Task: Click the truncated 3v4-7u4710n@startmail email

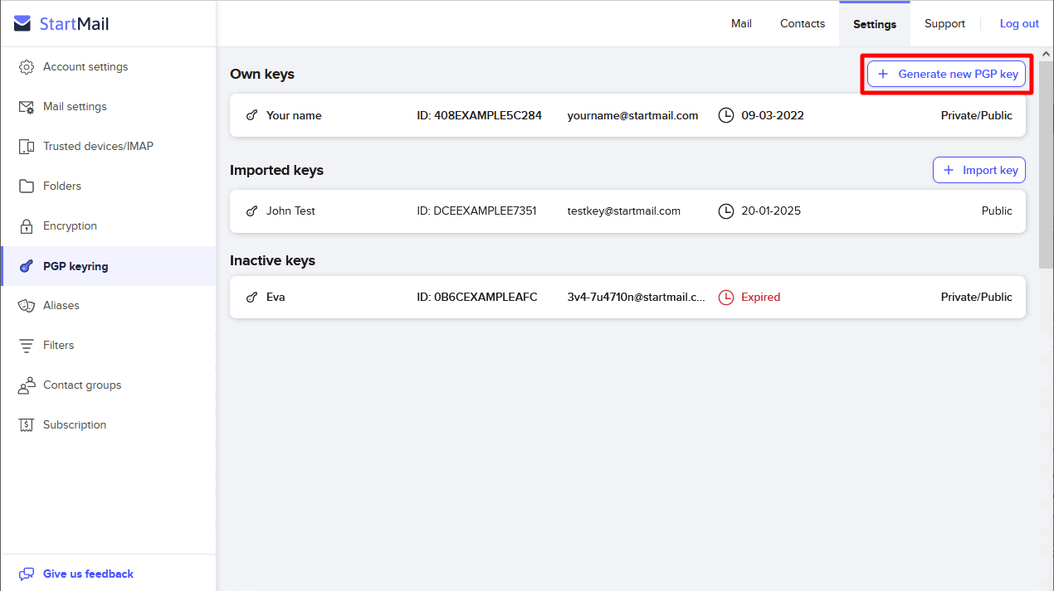Action: [637, 297]
